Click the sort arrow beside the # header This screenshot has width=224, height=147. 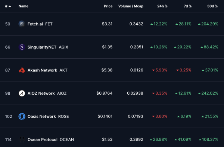click(10, 6)
